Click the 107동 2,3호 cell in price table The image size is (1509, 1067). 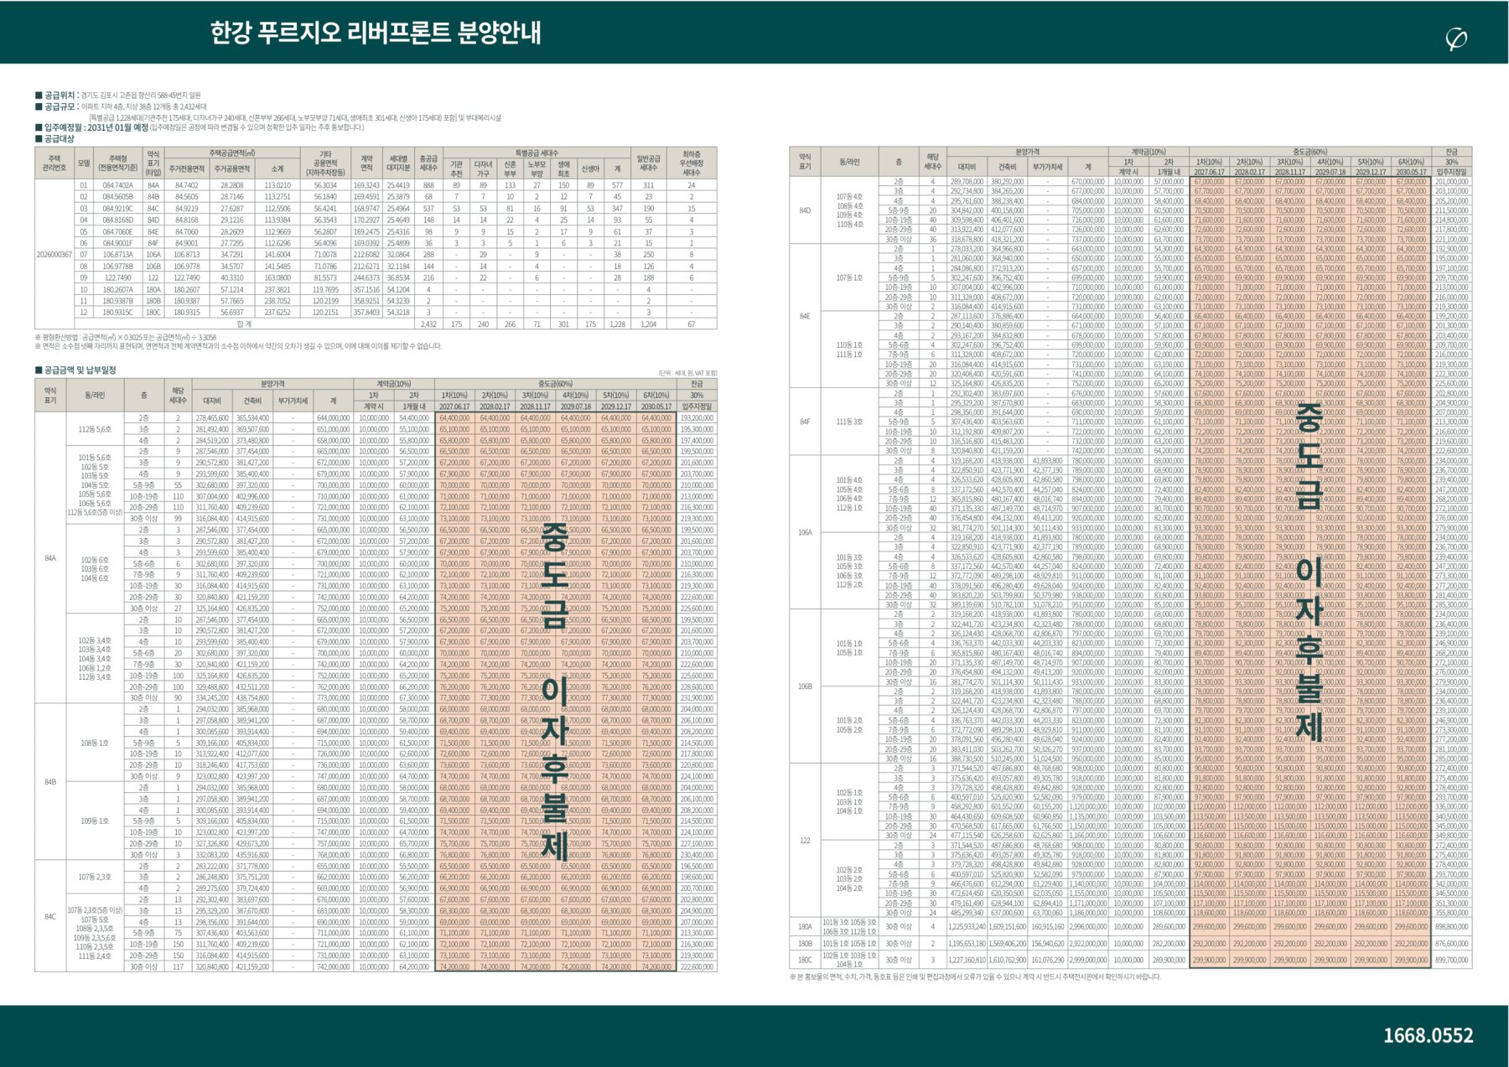(95, 877)
